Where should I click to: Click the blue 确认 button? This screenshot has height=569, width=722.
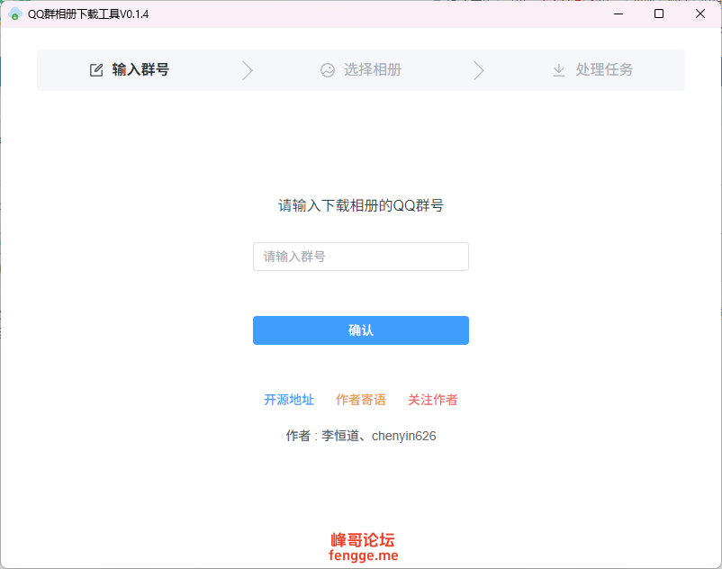(x=361, y=330)
